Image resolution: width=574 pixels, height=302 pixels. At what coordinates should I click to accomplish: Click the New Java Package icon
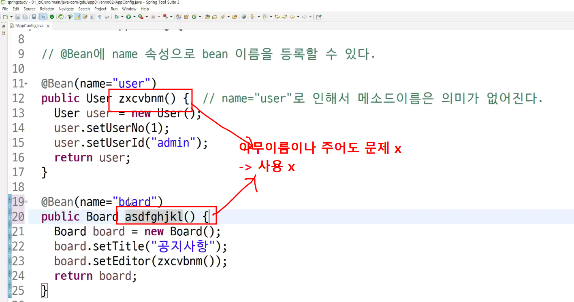[186, 17]
